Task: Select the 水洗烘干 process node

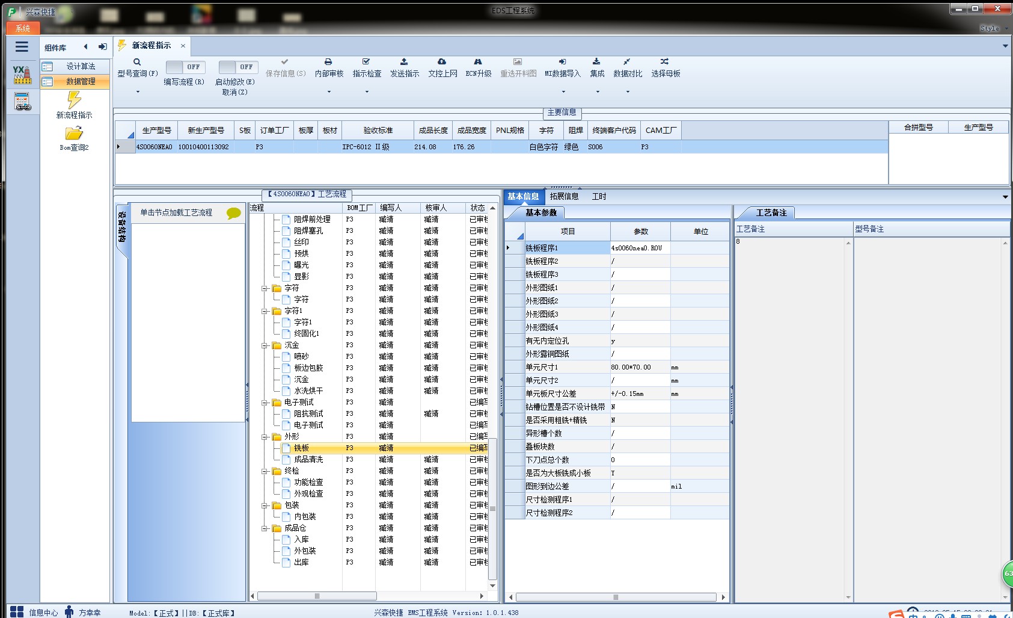Action: click(308, 391)
